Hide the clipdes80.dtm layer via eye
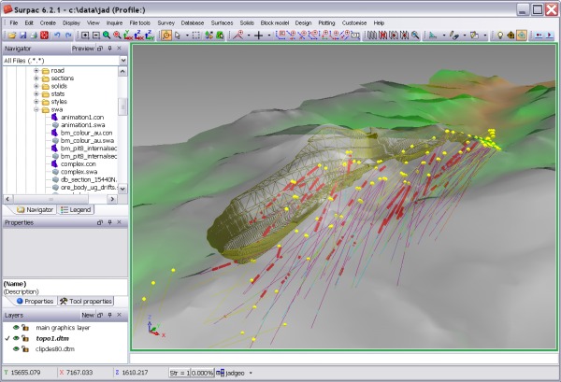 pos(16,349)
